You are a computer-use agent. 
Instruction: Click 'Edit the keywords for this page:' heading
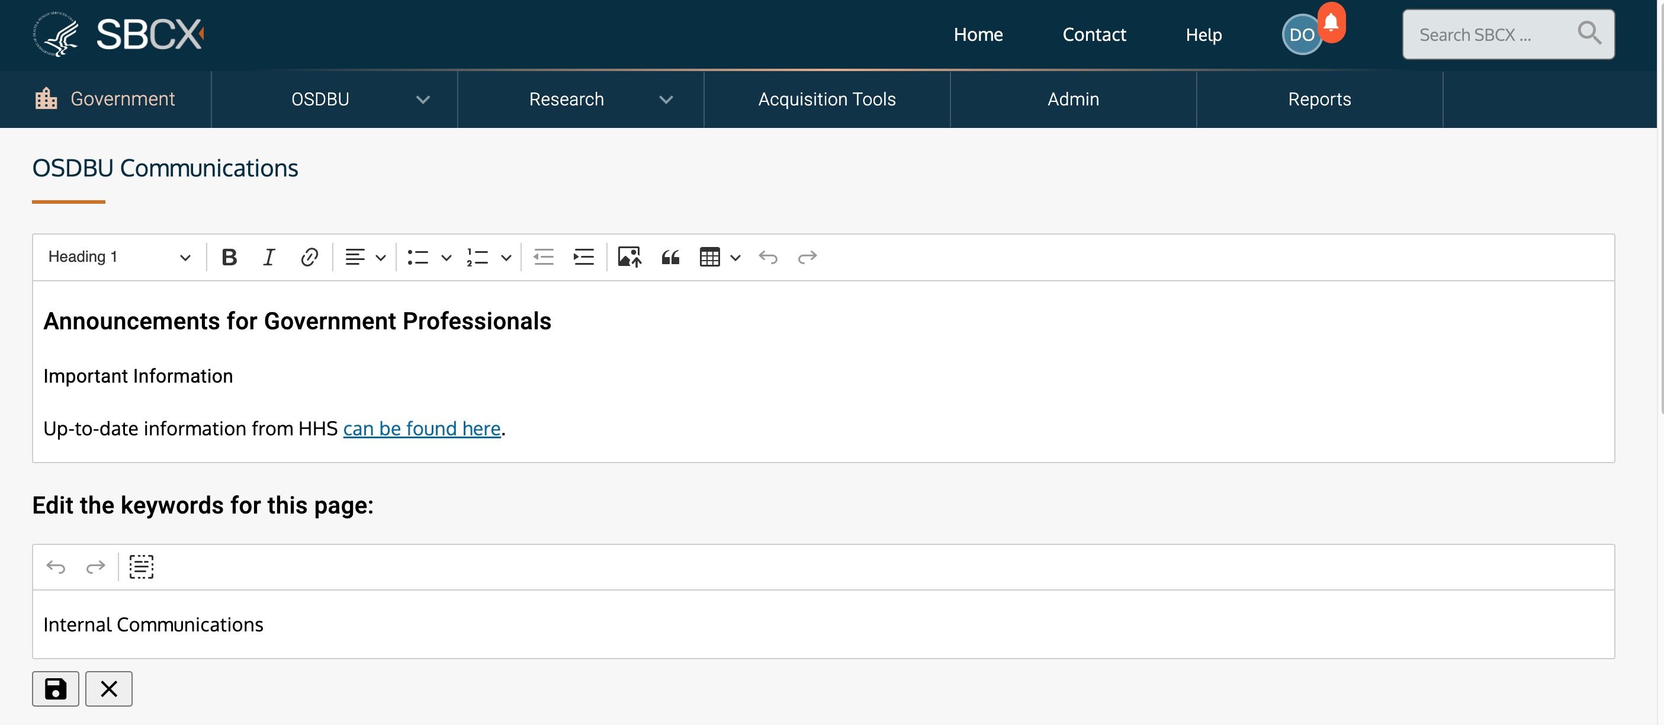pos(203,505)
